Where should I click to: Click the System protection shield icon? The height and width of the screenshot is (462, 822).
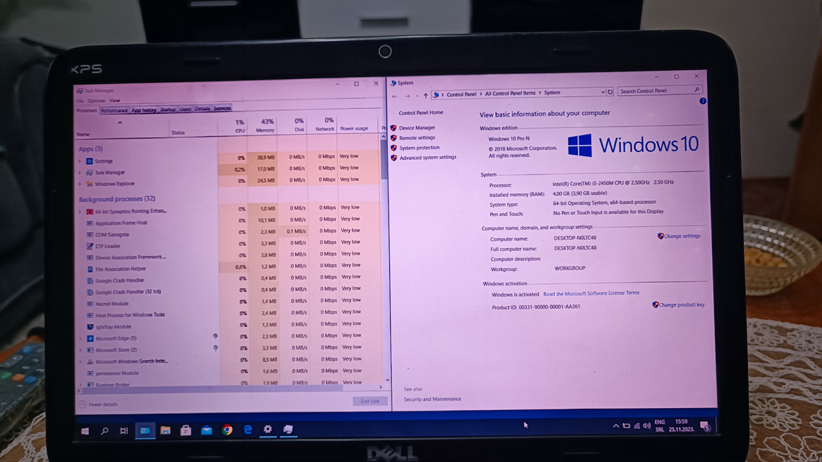click(394, 148)
